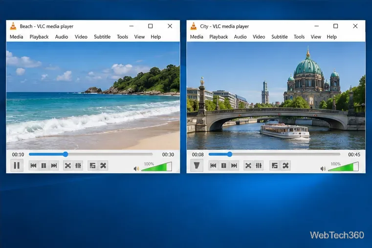This screenshot has height=248, width=372.
Task: Adjust volume bar in City window
Action: [343, 167]
